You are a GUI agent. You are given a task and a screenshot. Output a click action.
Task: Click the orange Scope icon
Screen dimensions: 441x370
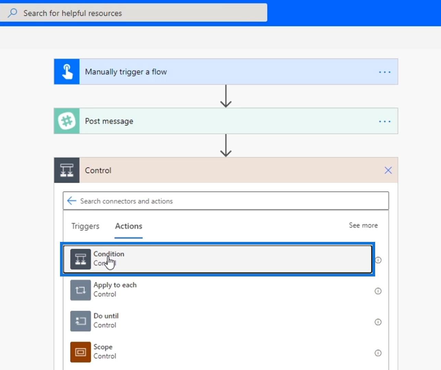click(x=81, y=352)
